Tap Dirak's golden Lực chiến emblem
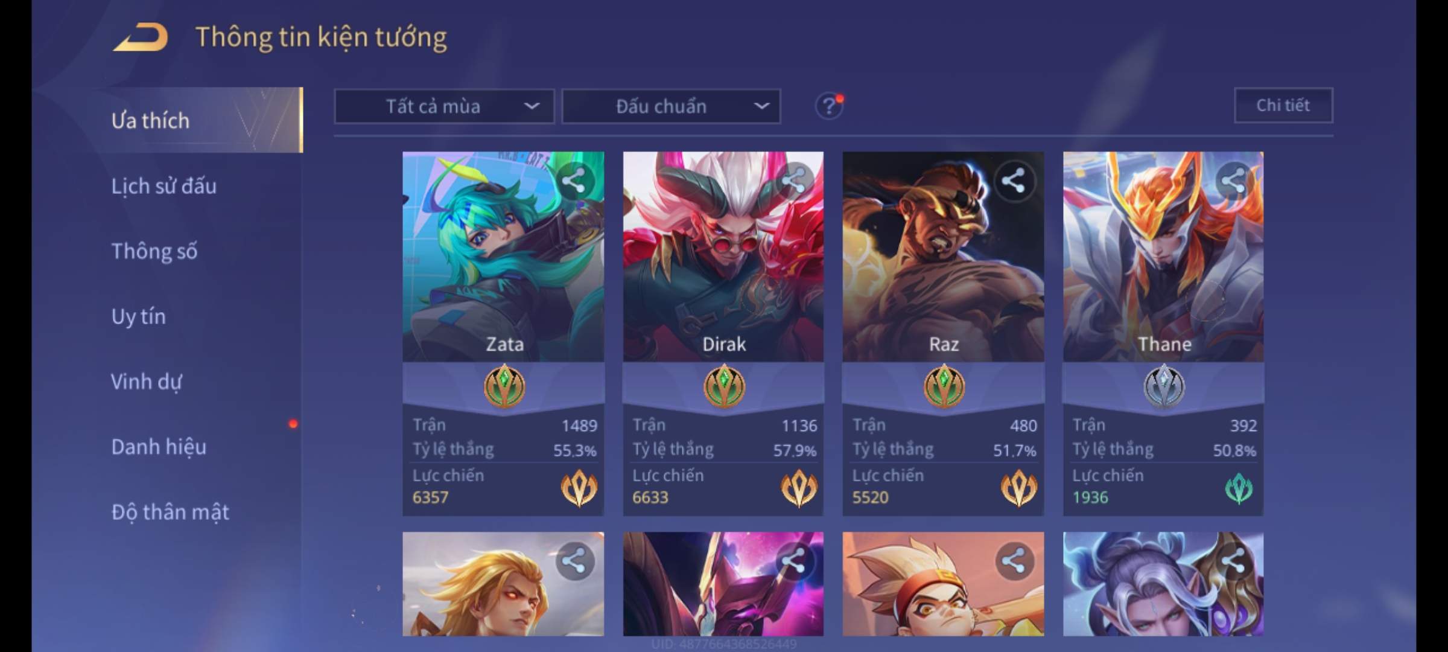The height and width of the screenshot is (652, 1448). click(799, 488)
